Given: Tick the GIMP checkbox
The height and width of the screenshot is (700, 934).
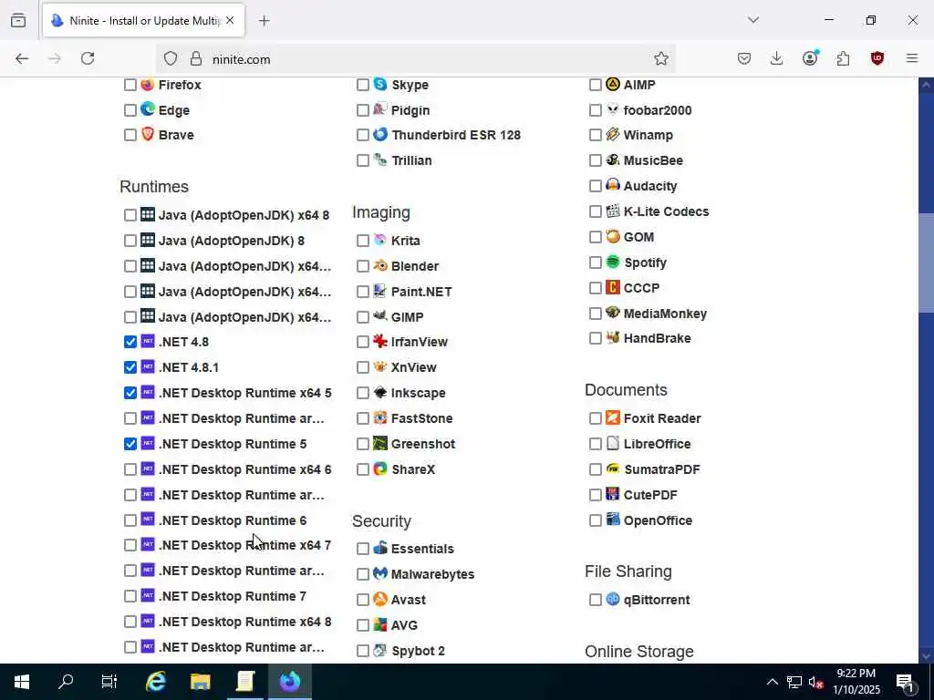Looking at the screenshot, I should point(363,316).
